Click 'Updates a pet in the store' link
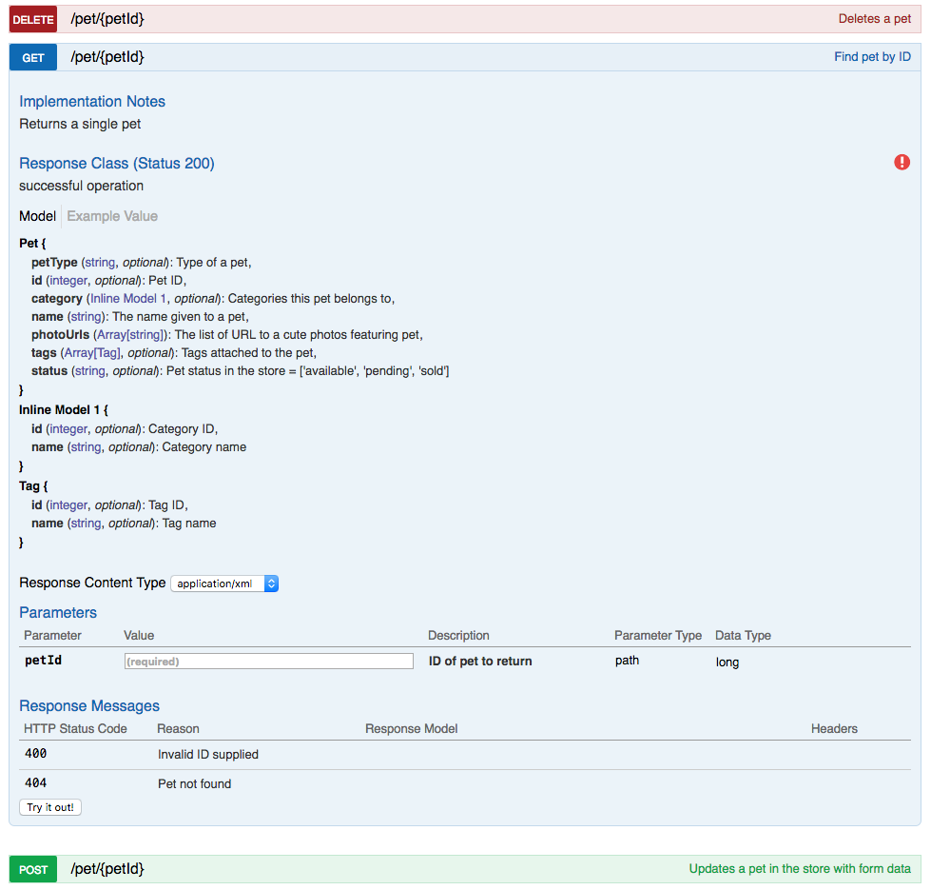931x890 pixels. click(800, 869)
